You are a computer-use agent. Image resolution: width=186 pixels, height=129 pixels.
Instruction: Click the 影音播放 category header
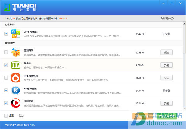(10, 43)
